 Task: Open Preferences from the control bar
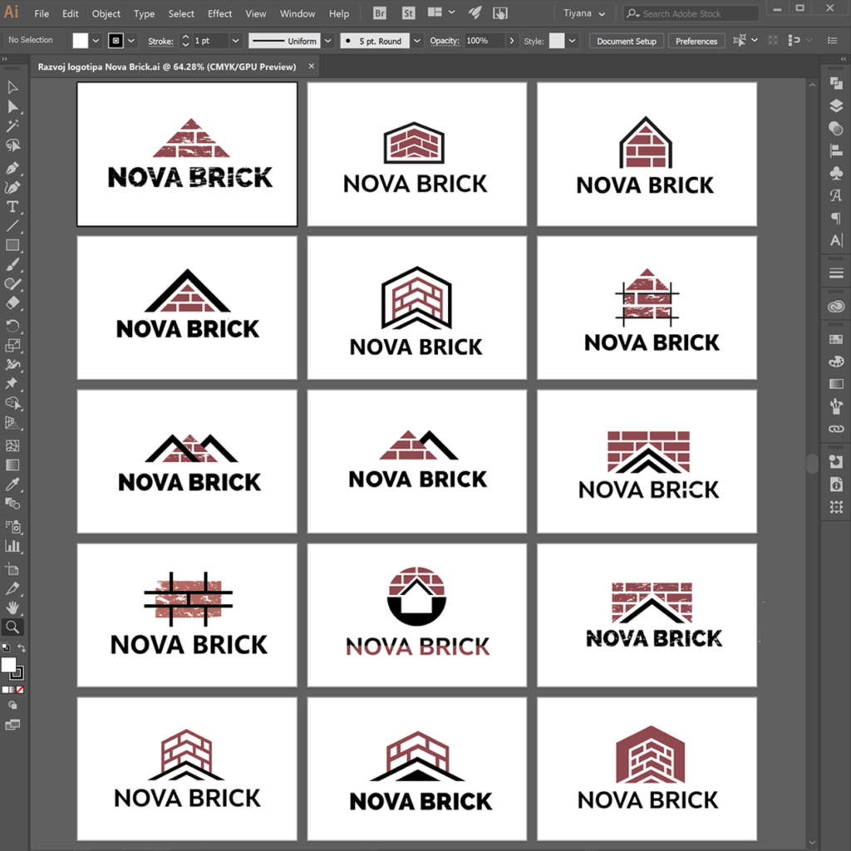pos(696,40)
